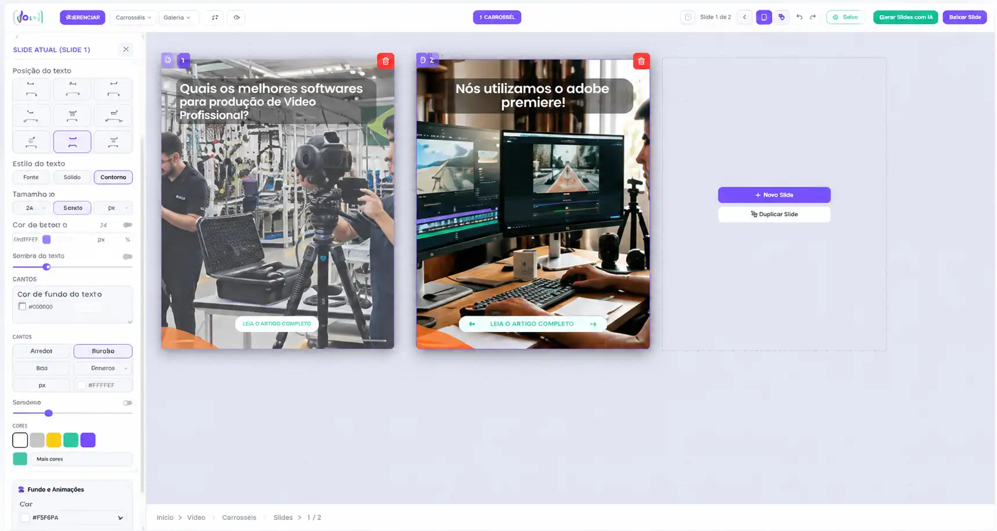Redo the last action

[812, 17]
